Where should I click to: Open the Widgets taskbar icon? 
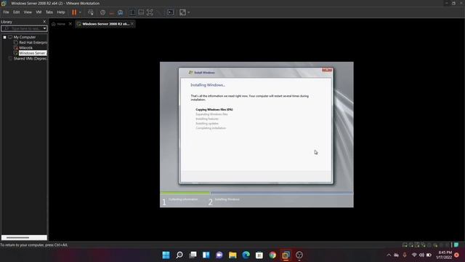point(206,255)
